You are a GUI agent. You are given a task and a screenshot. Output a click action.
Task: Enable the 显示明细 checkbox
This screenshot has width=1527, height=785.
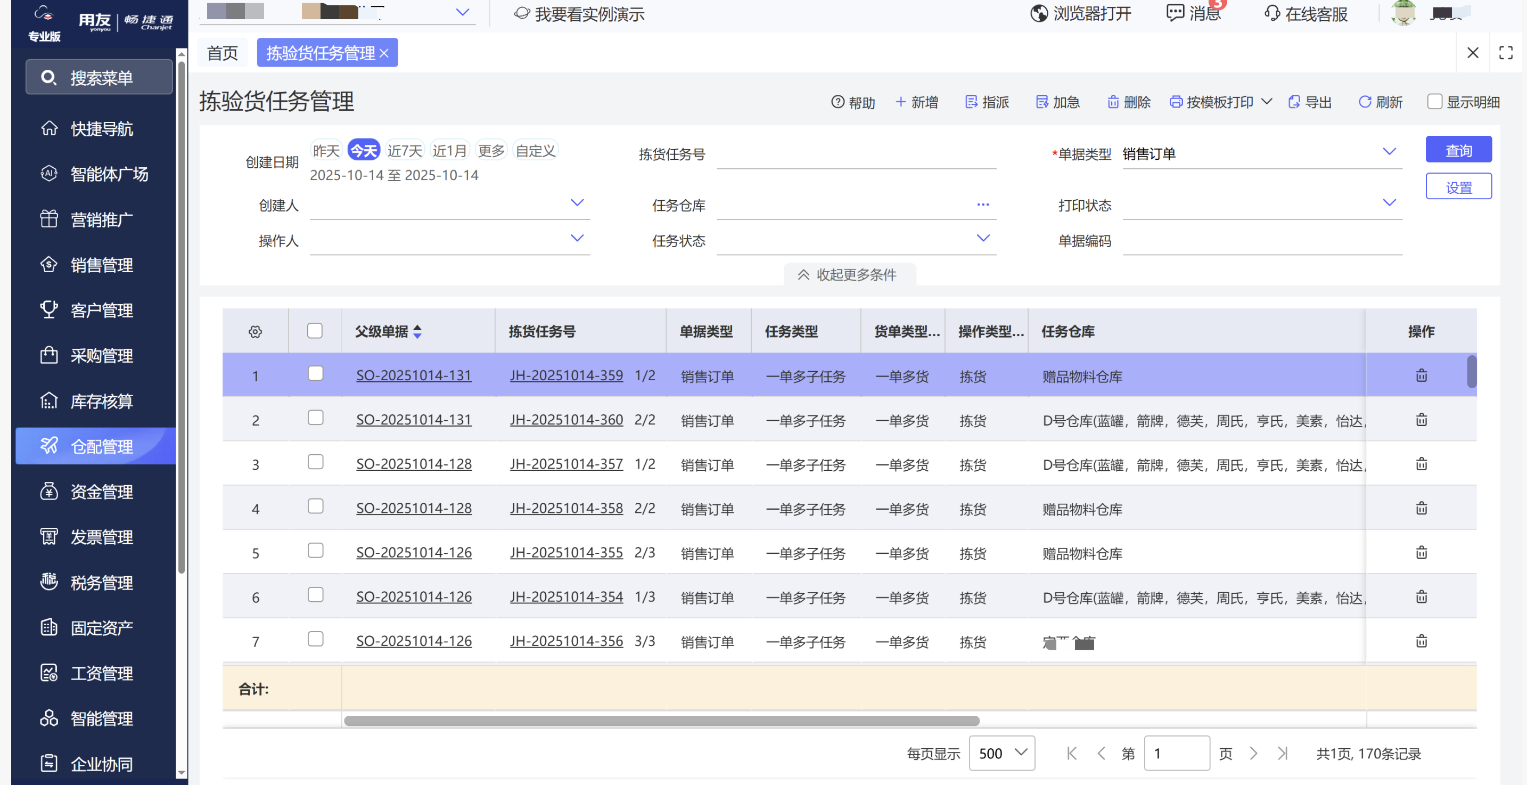[1434, 102]
